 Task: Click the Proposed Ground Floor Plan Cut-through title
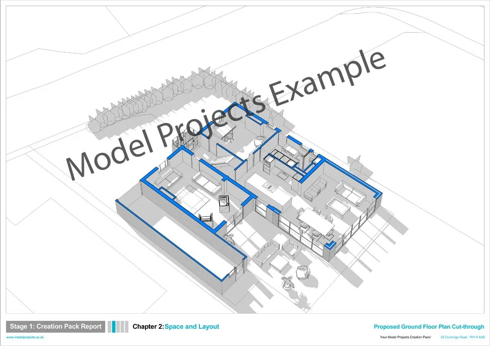coord(428,326)
